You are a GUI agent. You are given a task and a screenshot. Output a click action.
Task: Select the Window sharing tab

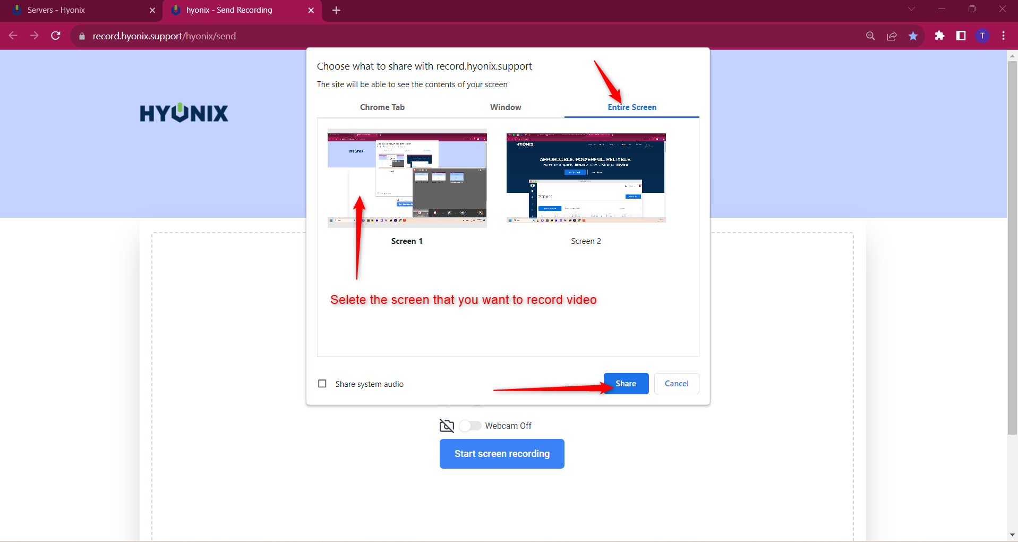(505, 107)
